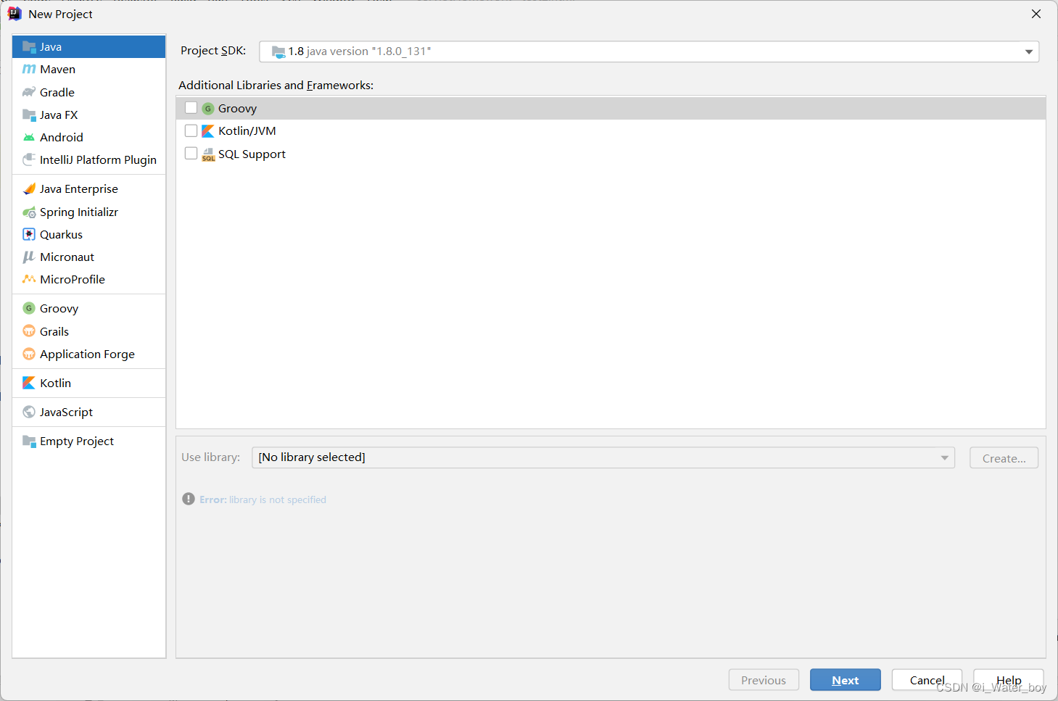Choose Java Enterprise project type
Viewport: 1058px width, 701px height.
pyautogui.click(x=89, y=188)
